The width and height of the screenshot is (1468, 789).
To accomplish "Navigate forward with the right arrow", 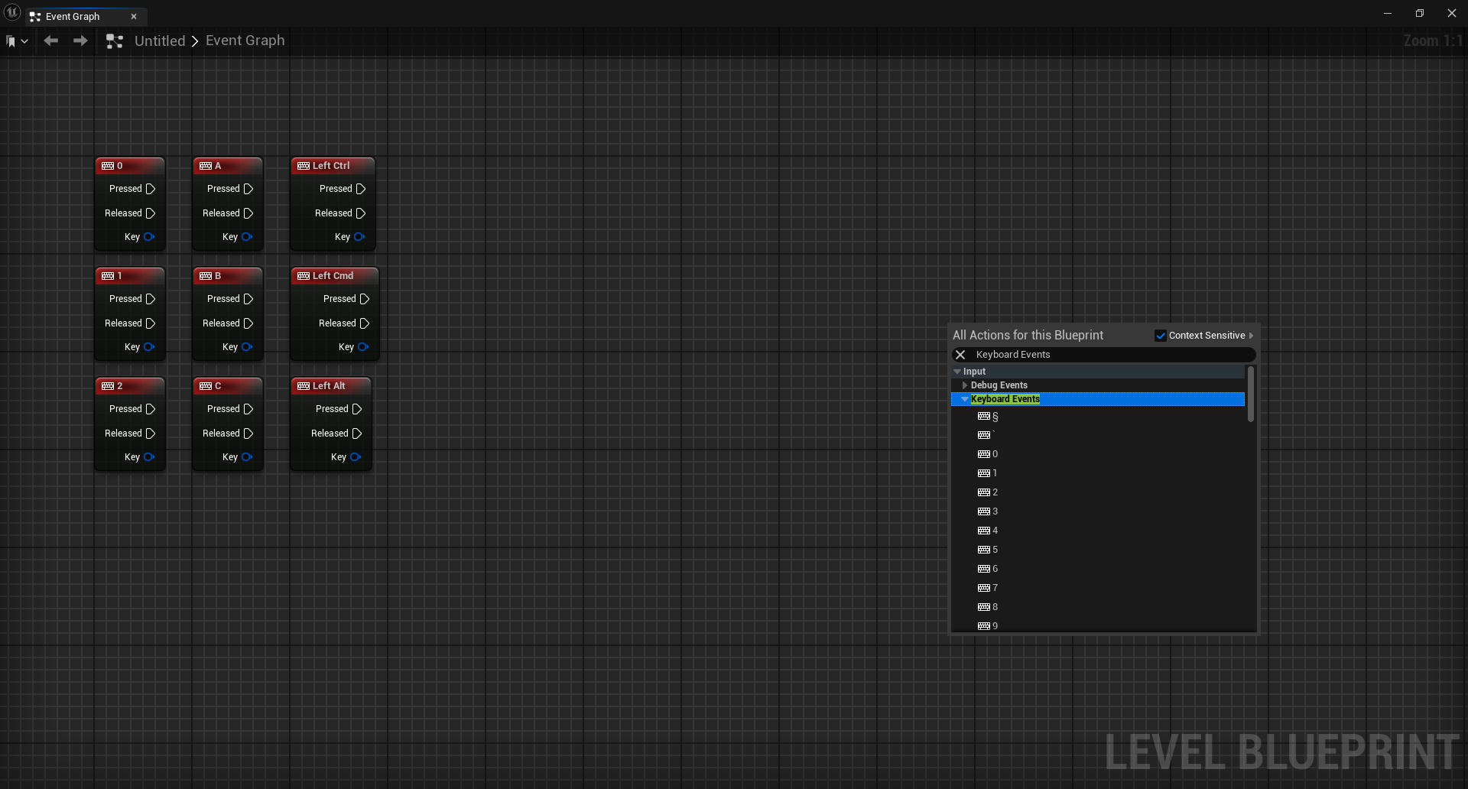I will (x=80, y=41).
